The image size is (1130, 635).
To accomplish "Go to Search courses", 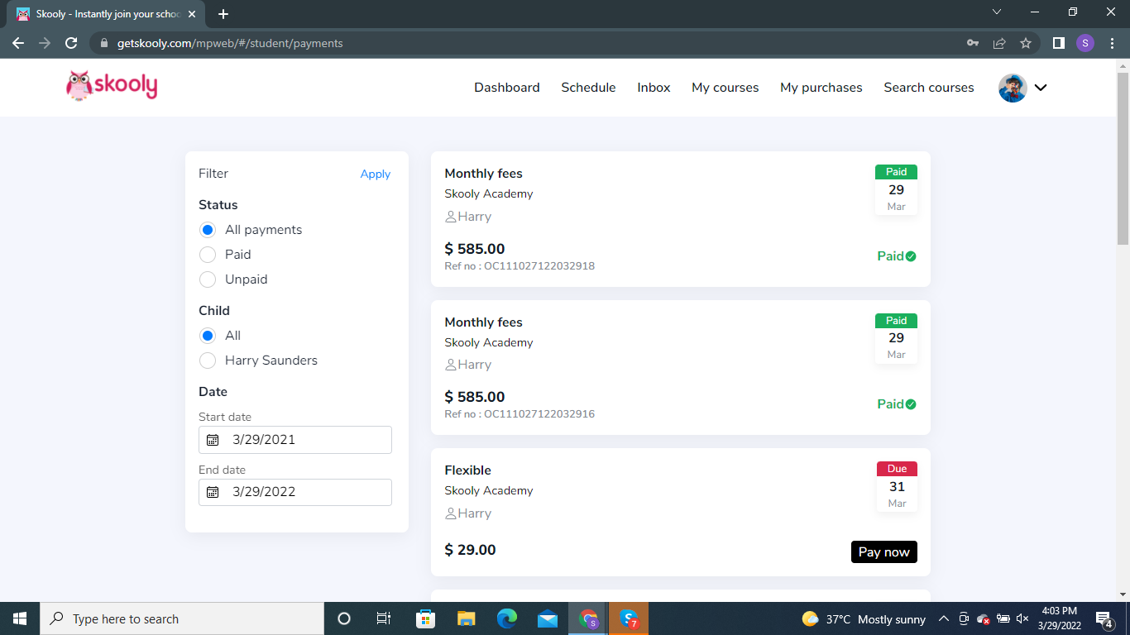I will 928,88.
